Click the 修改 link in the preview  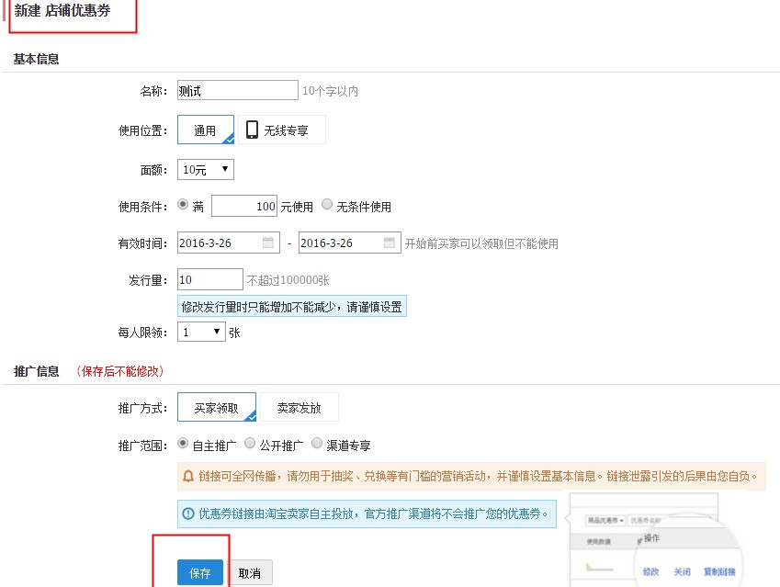[651, 571]
